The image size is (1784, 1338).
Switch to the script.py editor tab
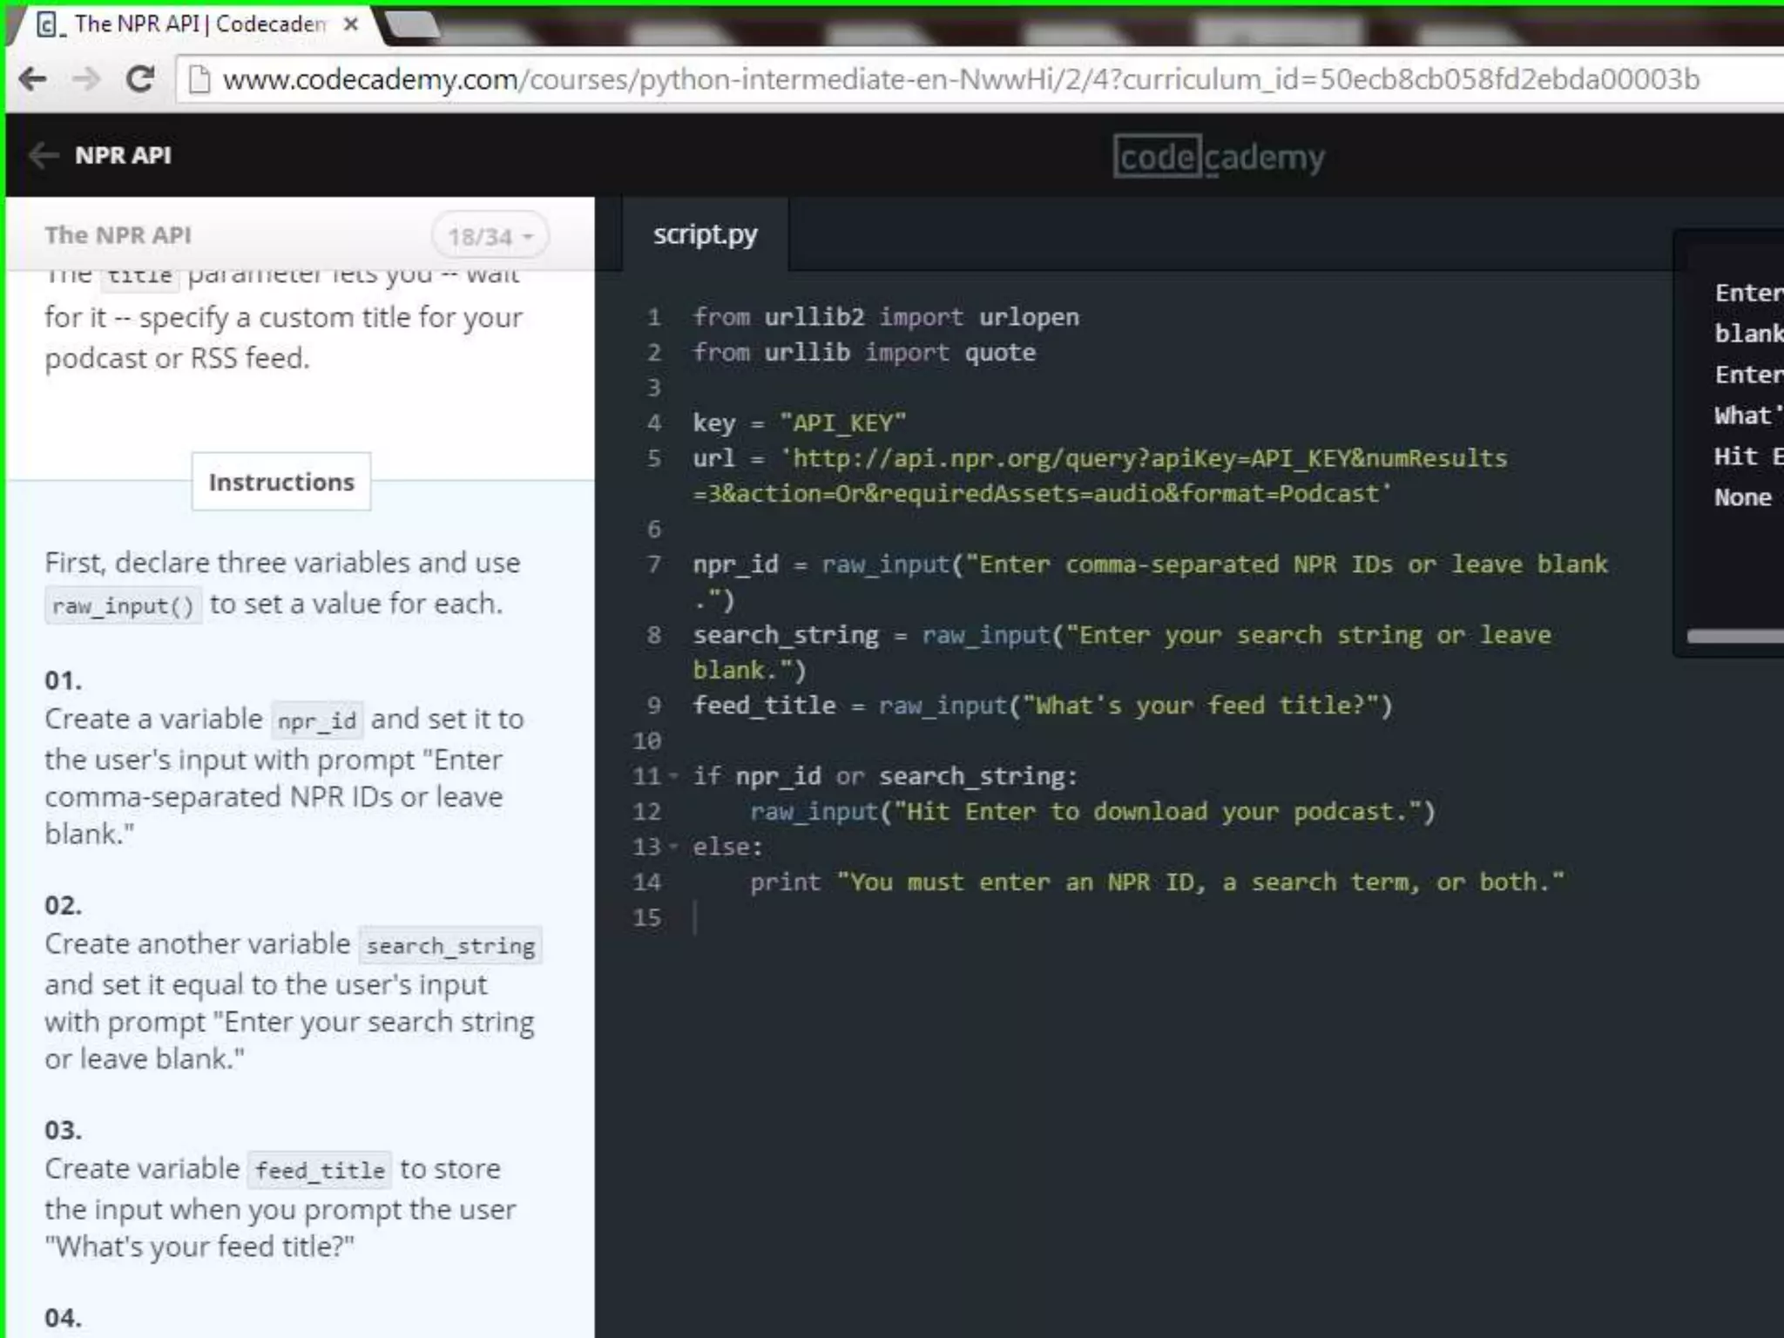pos(706,234)
